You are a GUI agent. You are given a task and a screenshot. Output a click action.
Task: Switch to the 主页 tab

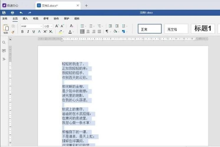click(15, 19)
